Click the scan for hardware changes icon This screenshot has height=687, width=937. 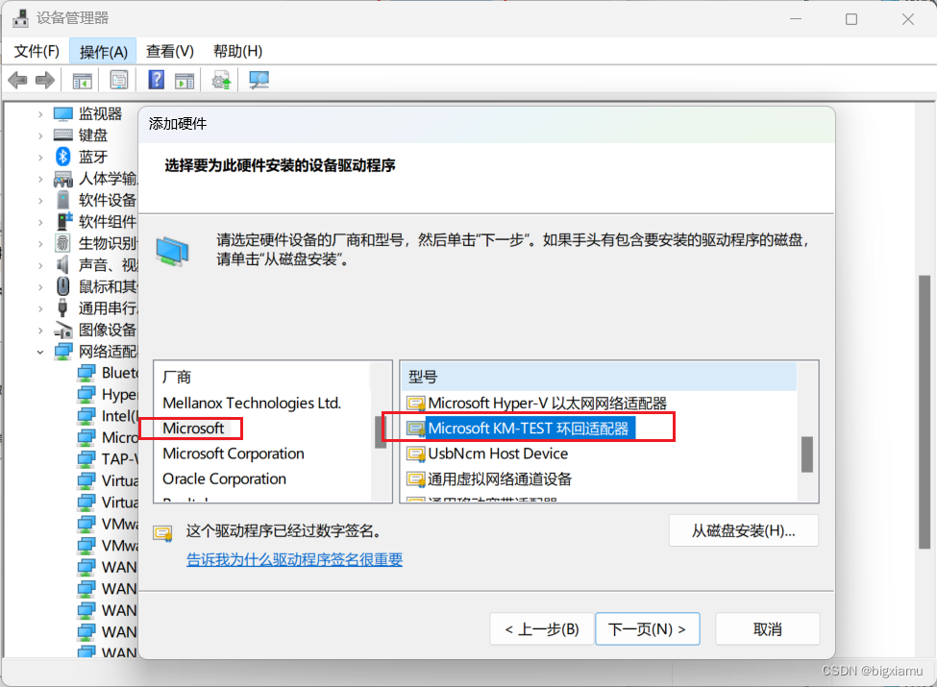(259, 80)
